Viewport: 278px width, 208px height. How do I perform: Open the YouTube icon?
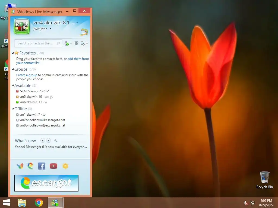(53, 166)
